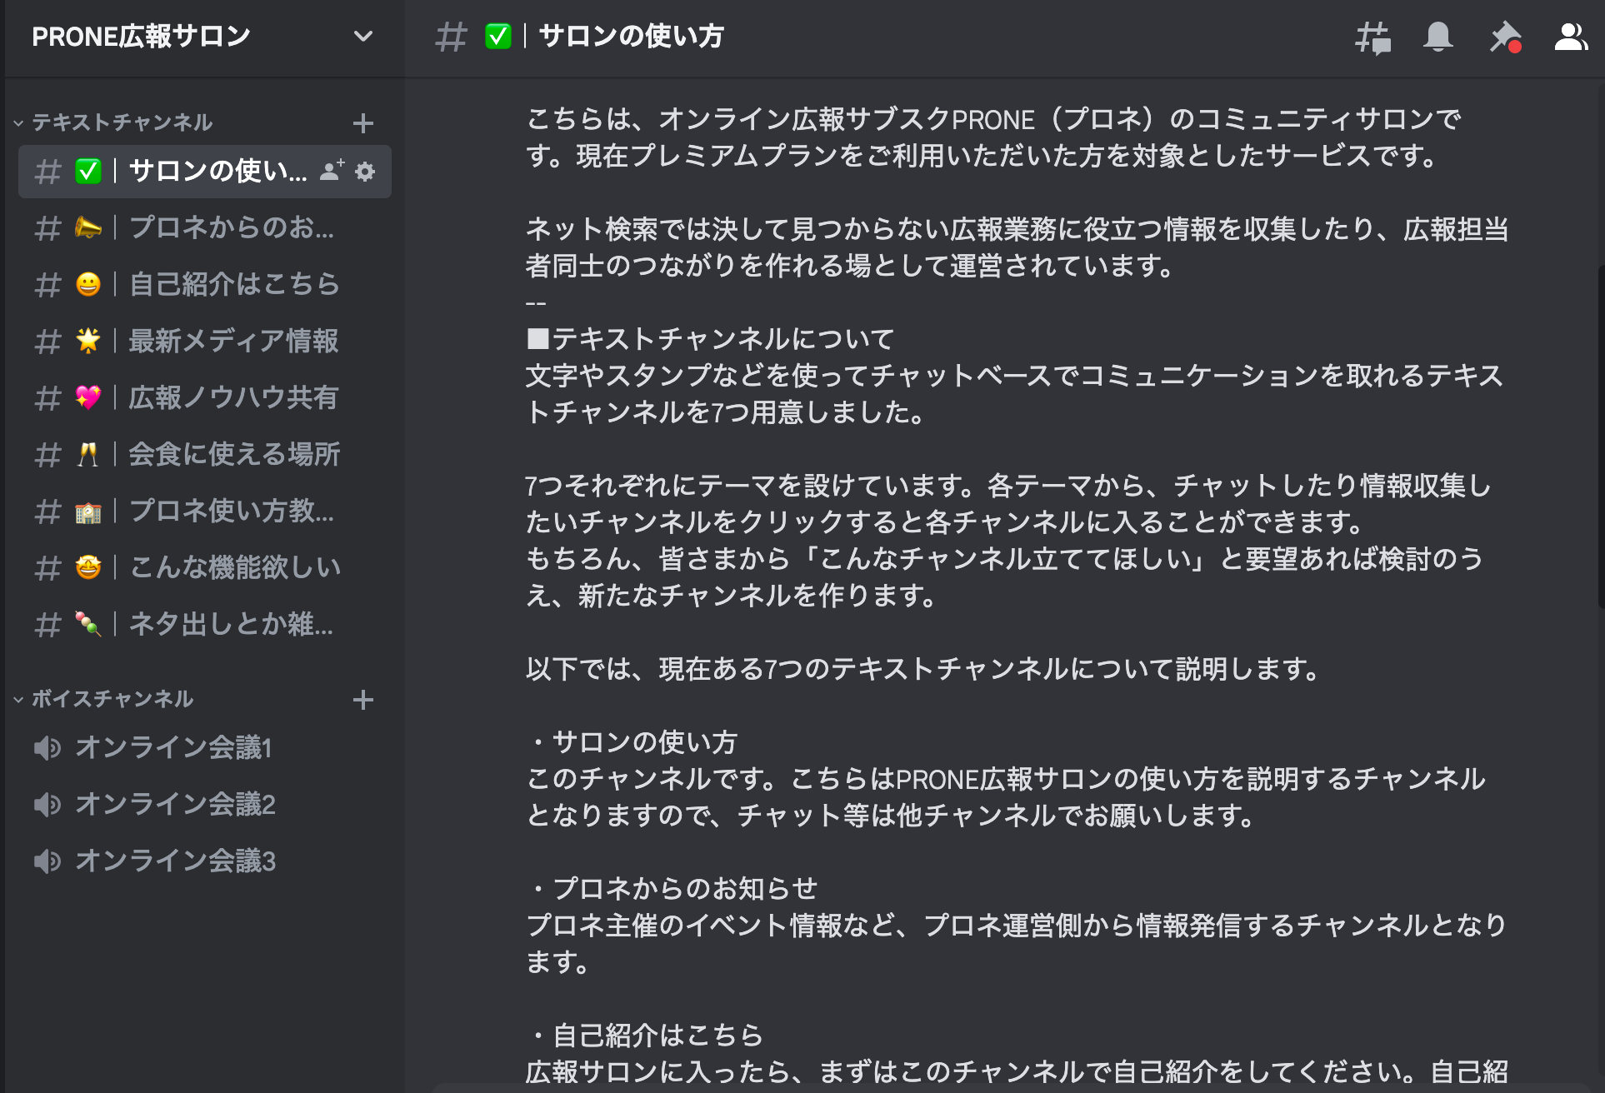Click the hashtag icon in channel header
Viewport: 1605px width, 1093px height.
(451, 37)
